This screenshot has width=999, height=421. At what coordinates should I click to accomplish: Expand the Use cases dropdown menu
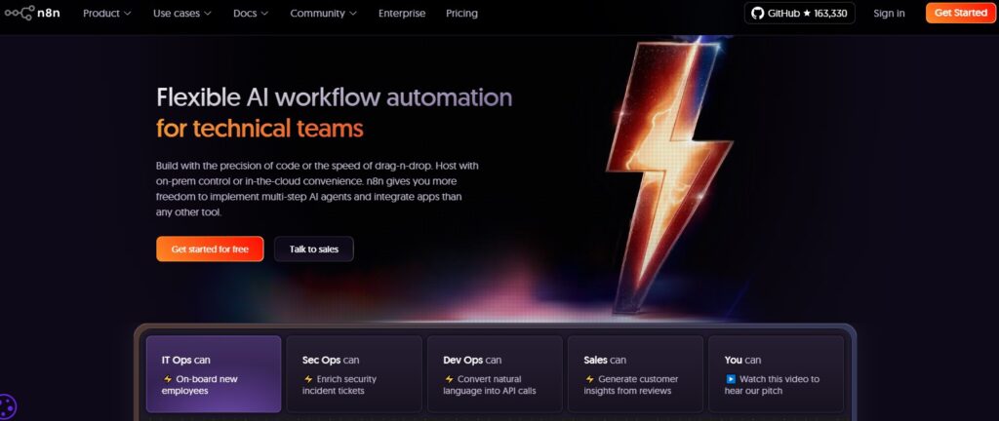click(181, 14)
